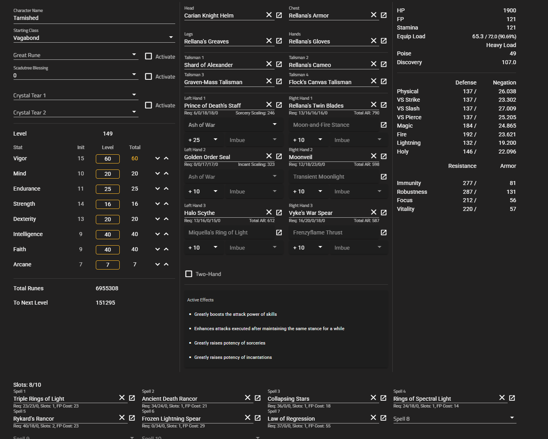Increase Vigor stat by one
This screenshot has width=548, height=439.
tap(166, 158)
